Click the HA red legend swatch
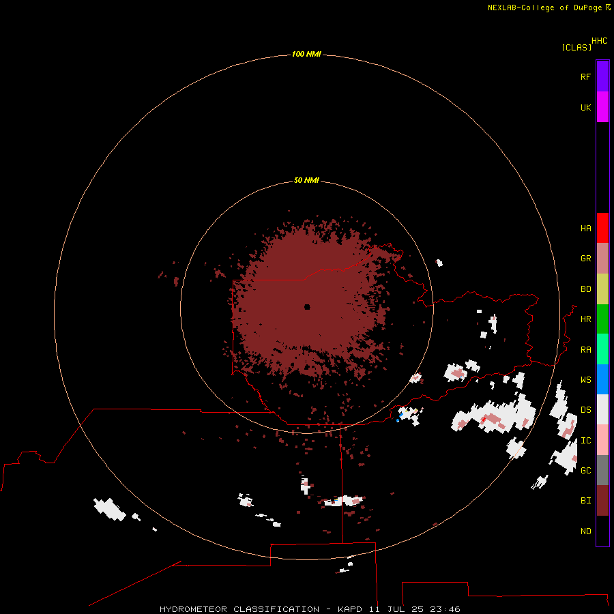The width and height of the screenshot is (614, 614). (x=602, y=228)
